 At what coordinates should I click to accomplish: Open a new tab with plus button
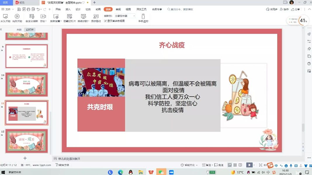pos(94,3)
